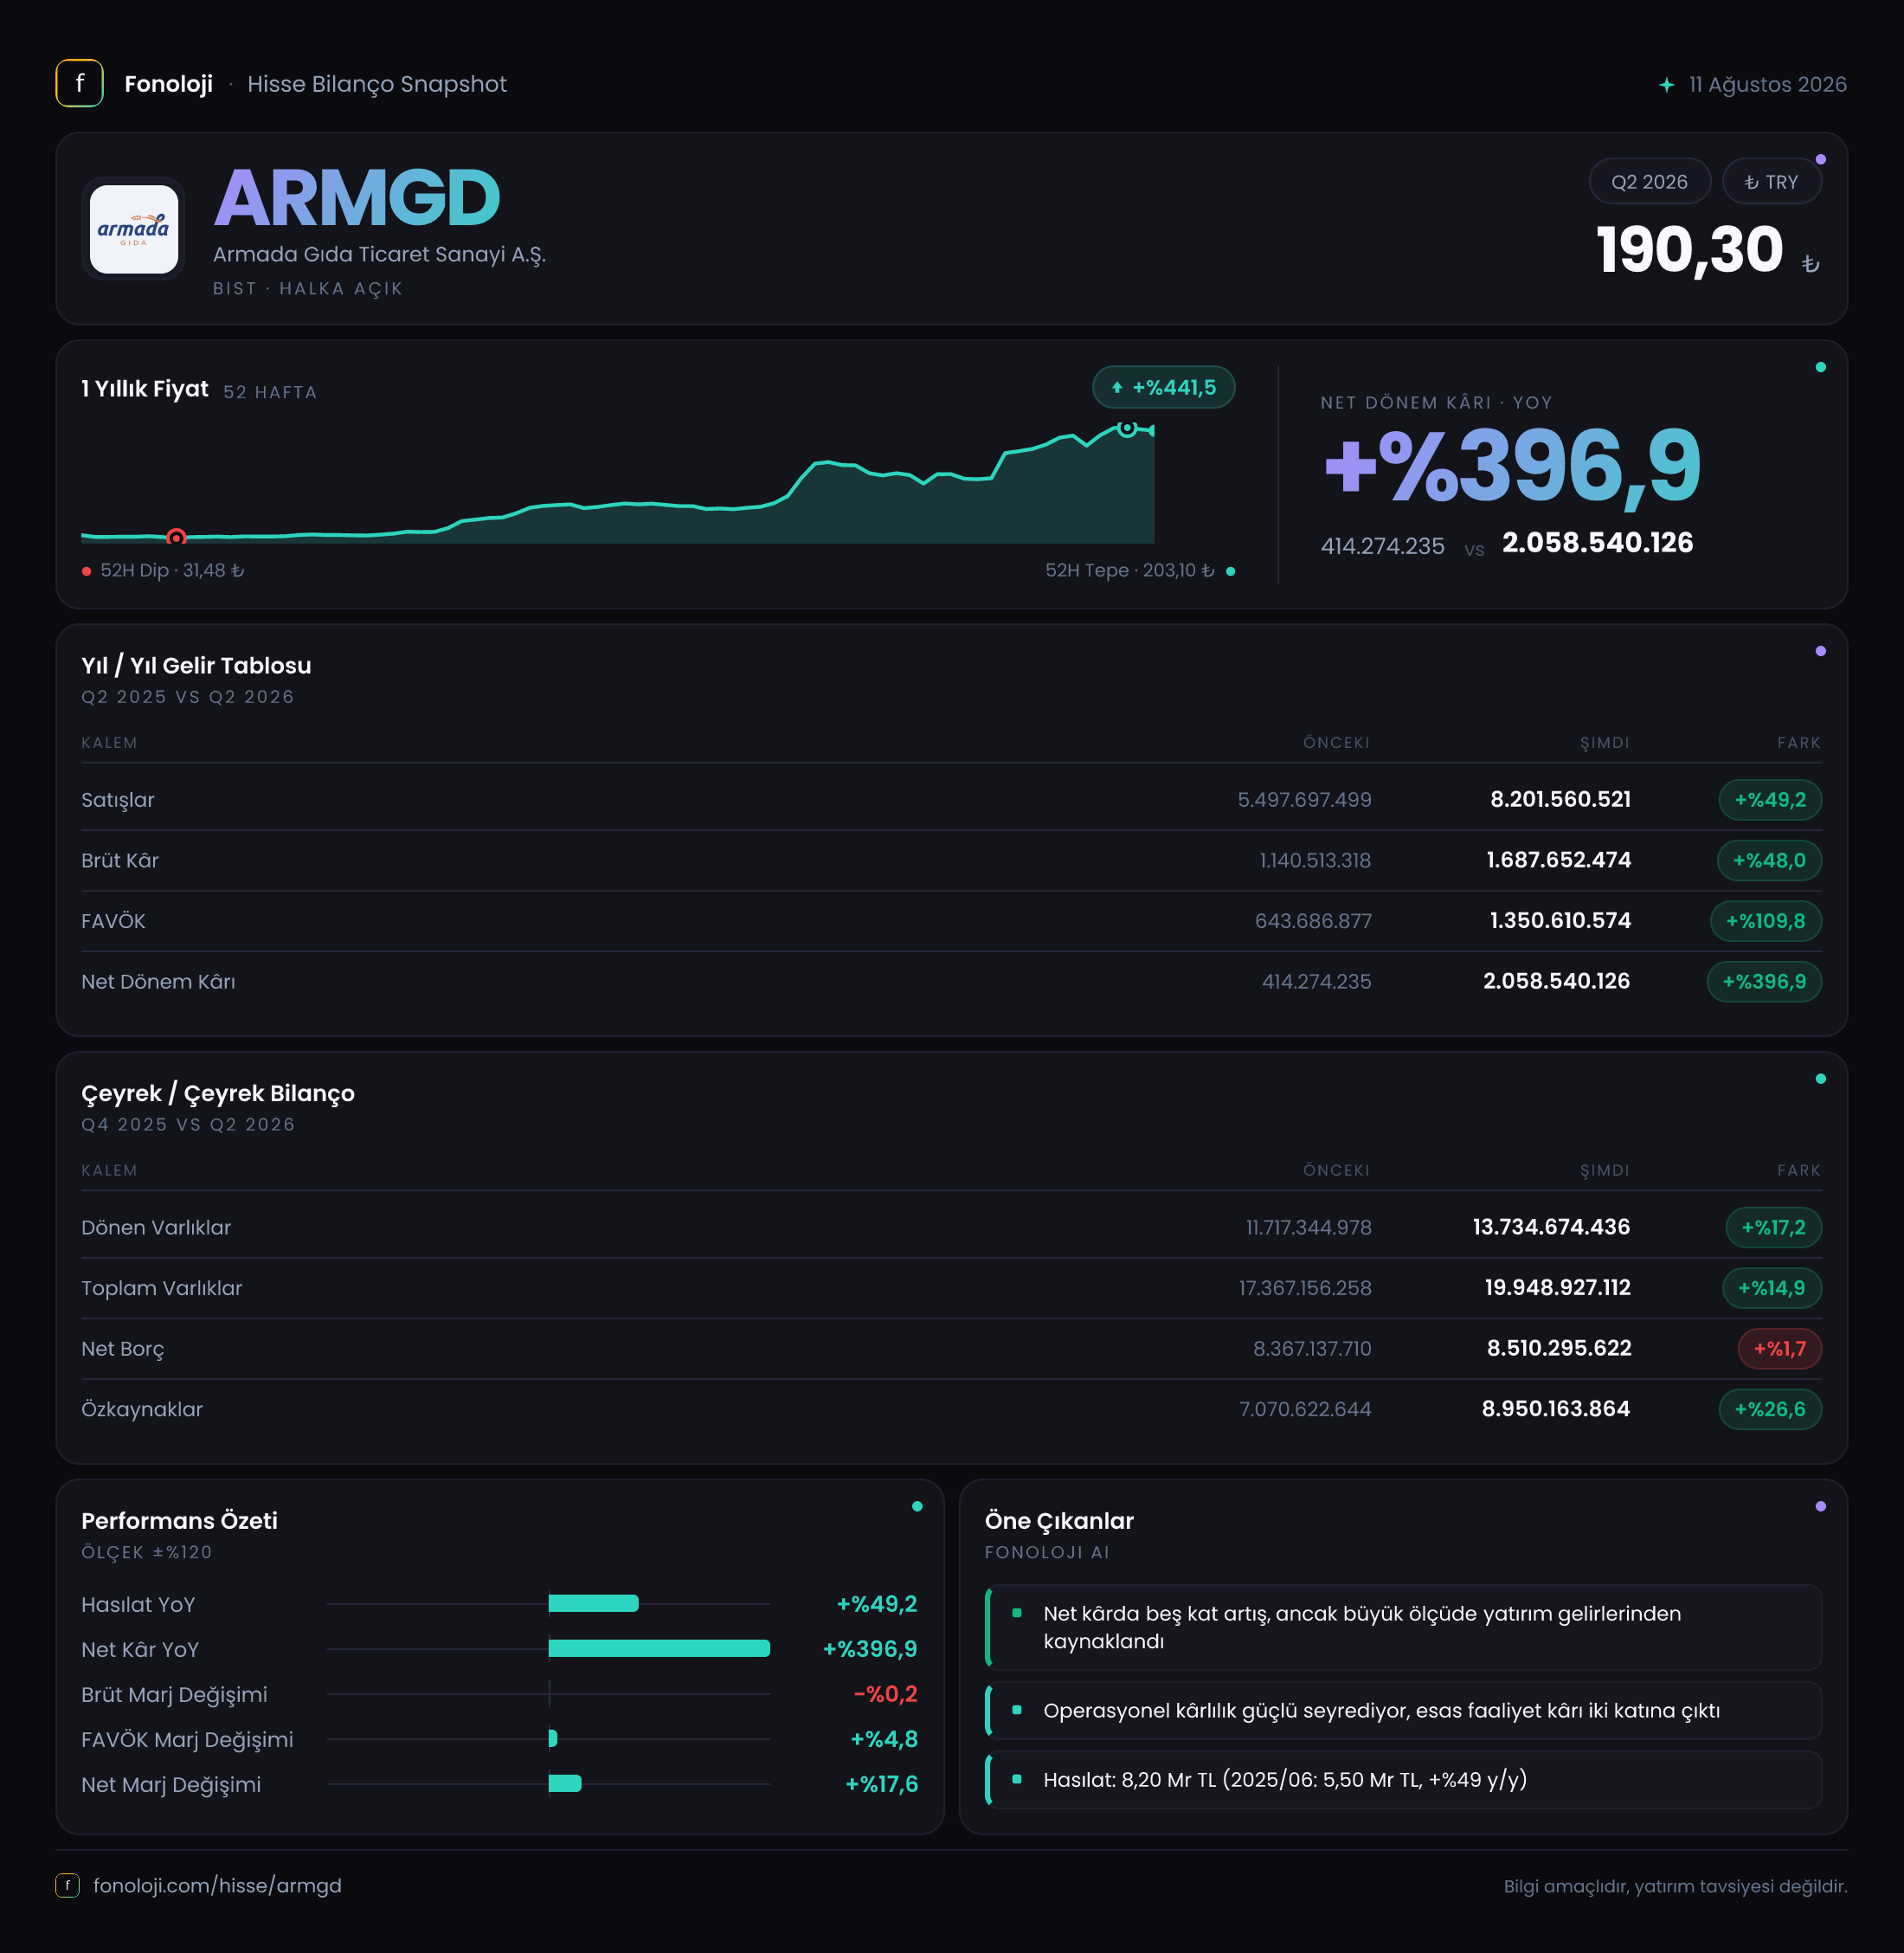Select the TRY currency pill
Image resolution: width=1904 pixels, height=1953 pixels.
tap(1771, 182)
